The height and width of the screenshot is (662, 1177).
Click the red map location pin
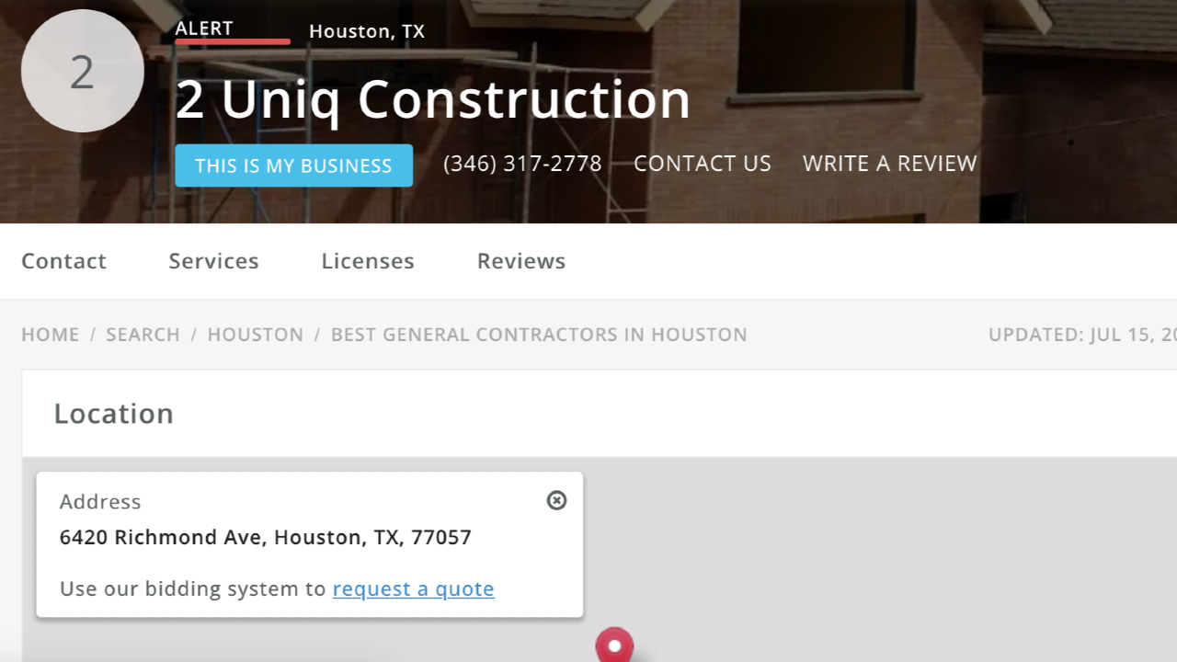click(x=614, y=645)
